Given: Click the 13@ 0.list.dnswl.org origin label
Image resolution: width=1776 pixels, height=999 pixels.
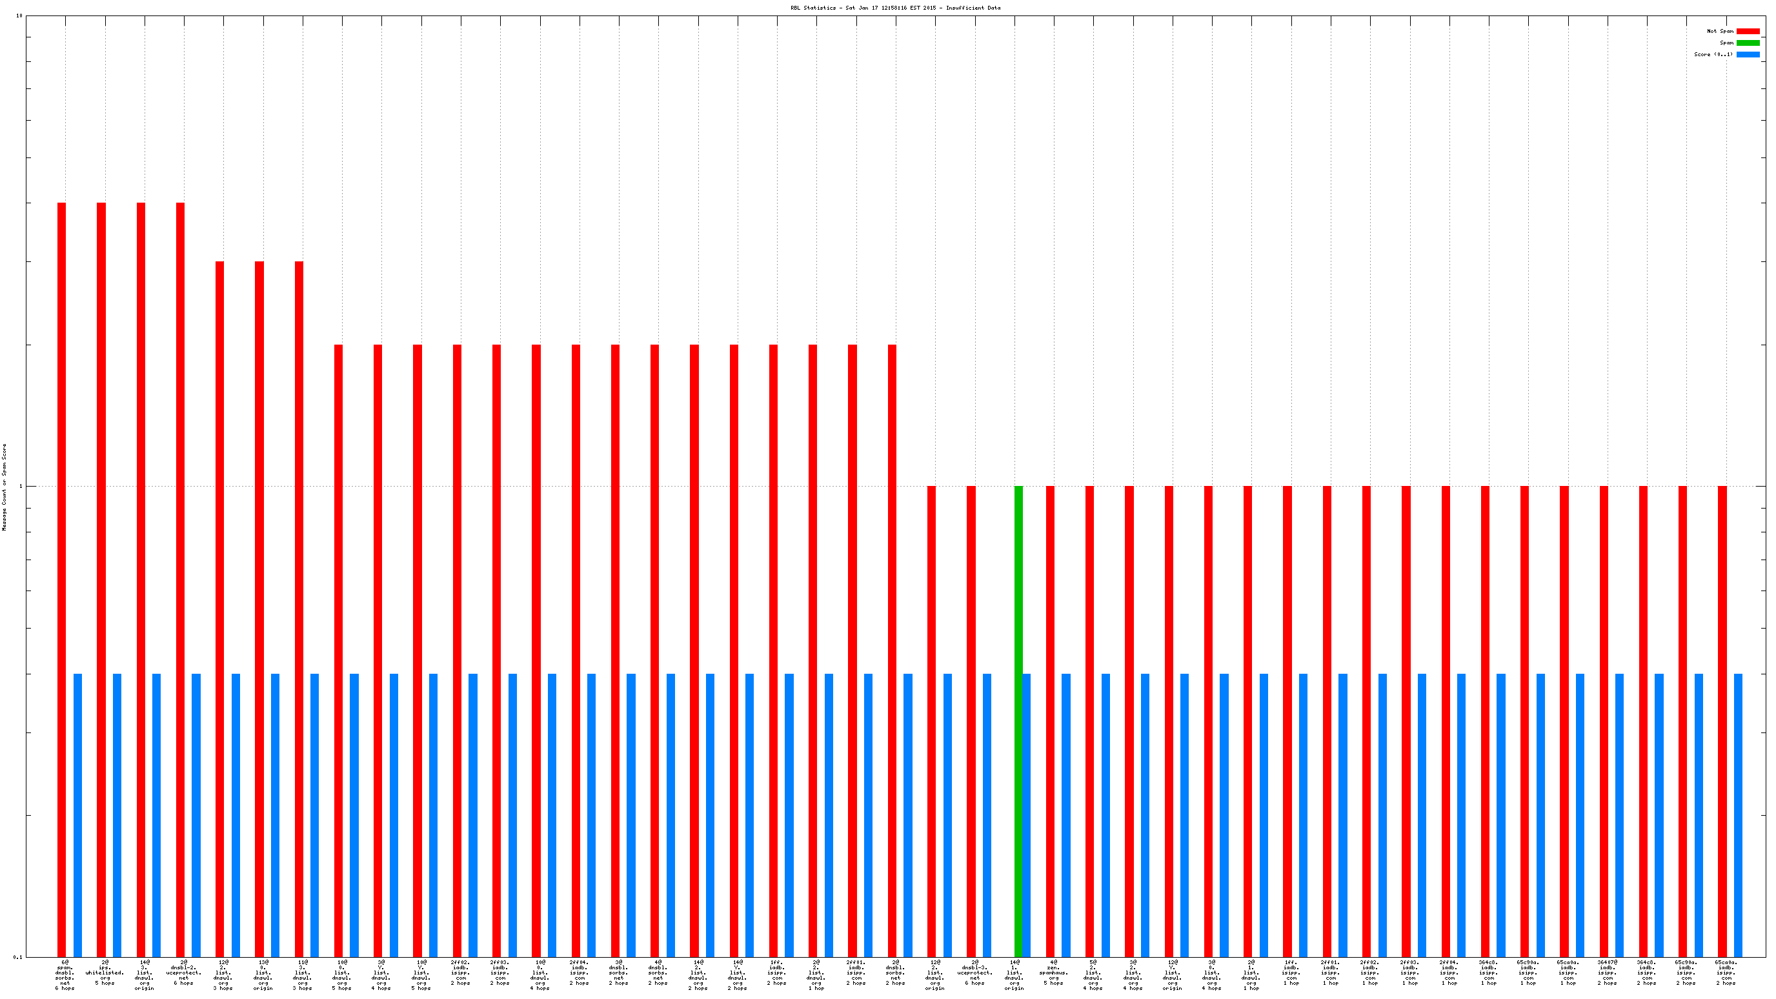Looking at the screenshot, I should coord(263,975).
